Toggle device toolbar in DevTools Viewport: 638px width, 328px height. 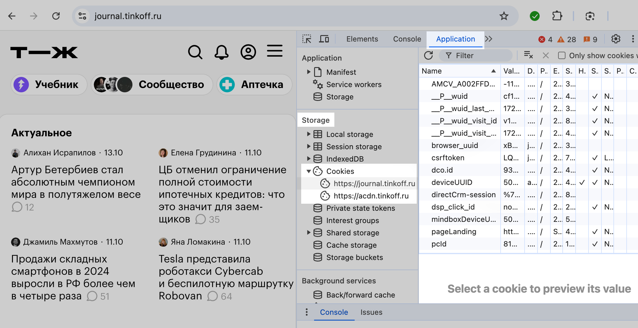(324, 39)
